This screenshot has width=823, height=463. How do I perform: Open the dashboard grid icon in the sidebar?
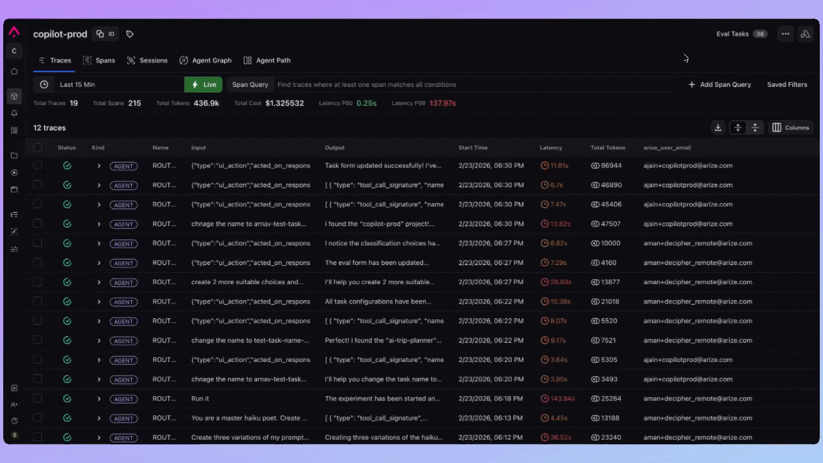pos(14,131)
